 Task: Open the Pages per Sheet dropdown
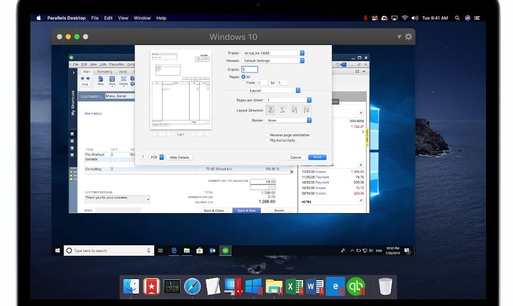(289, 100)
